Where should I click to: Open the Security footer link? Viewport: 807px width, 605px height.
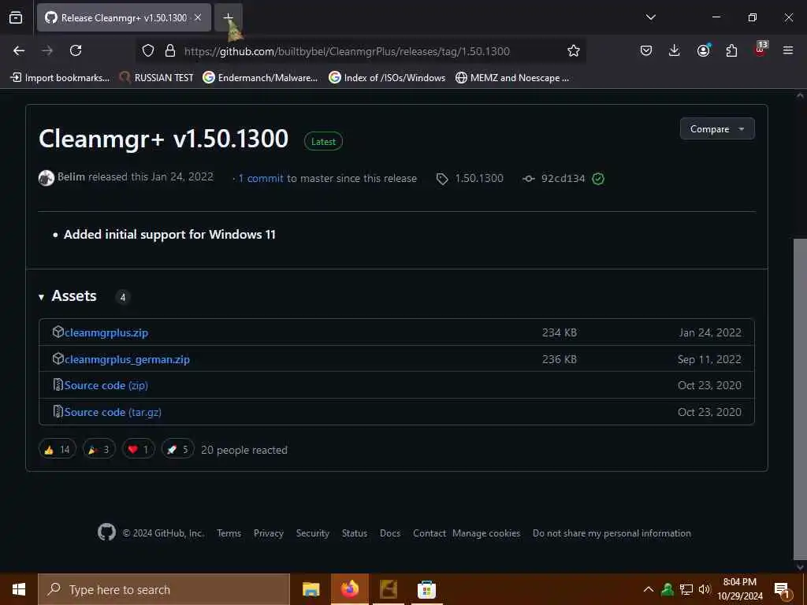(x=312, y=533)
